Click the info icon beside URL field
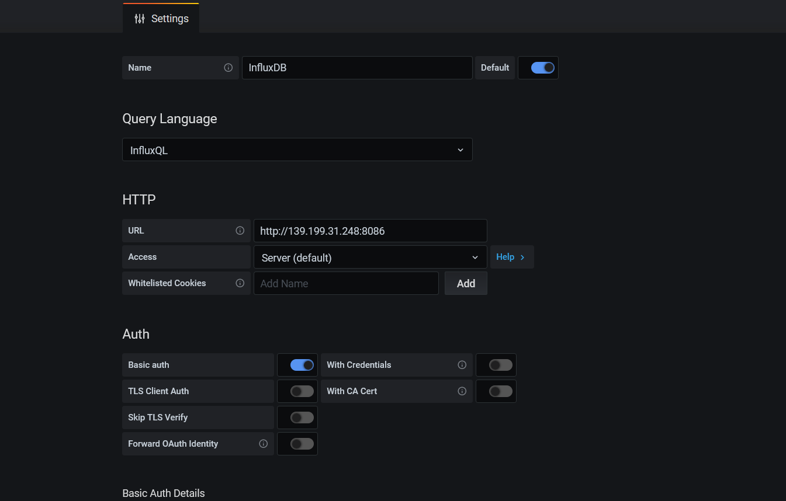The height and width of the screenshot is (501, 786). (240, 230)
